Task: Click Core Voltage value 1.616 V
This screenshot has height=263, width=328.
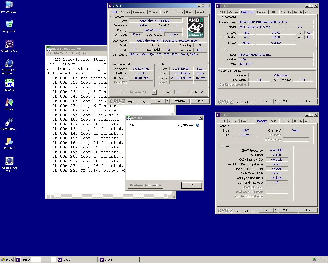Action: point(173,34)
